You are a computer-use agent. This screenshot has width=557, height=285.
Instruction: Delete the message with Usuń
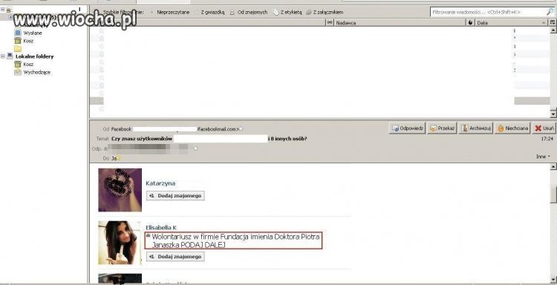coord(544,128)
